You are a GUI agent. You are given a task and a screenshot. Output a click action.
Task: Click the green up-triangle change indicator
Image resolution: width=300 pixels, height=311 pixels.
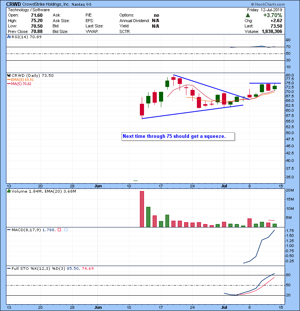point(247,15)
